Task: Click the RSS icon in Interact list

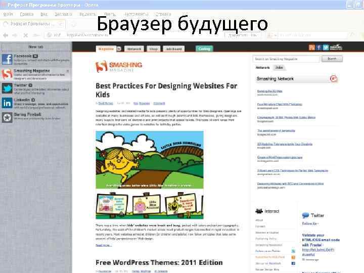Action: tap(293, 257)
